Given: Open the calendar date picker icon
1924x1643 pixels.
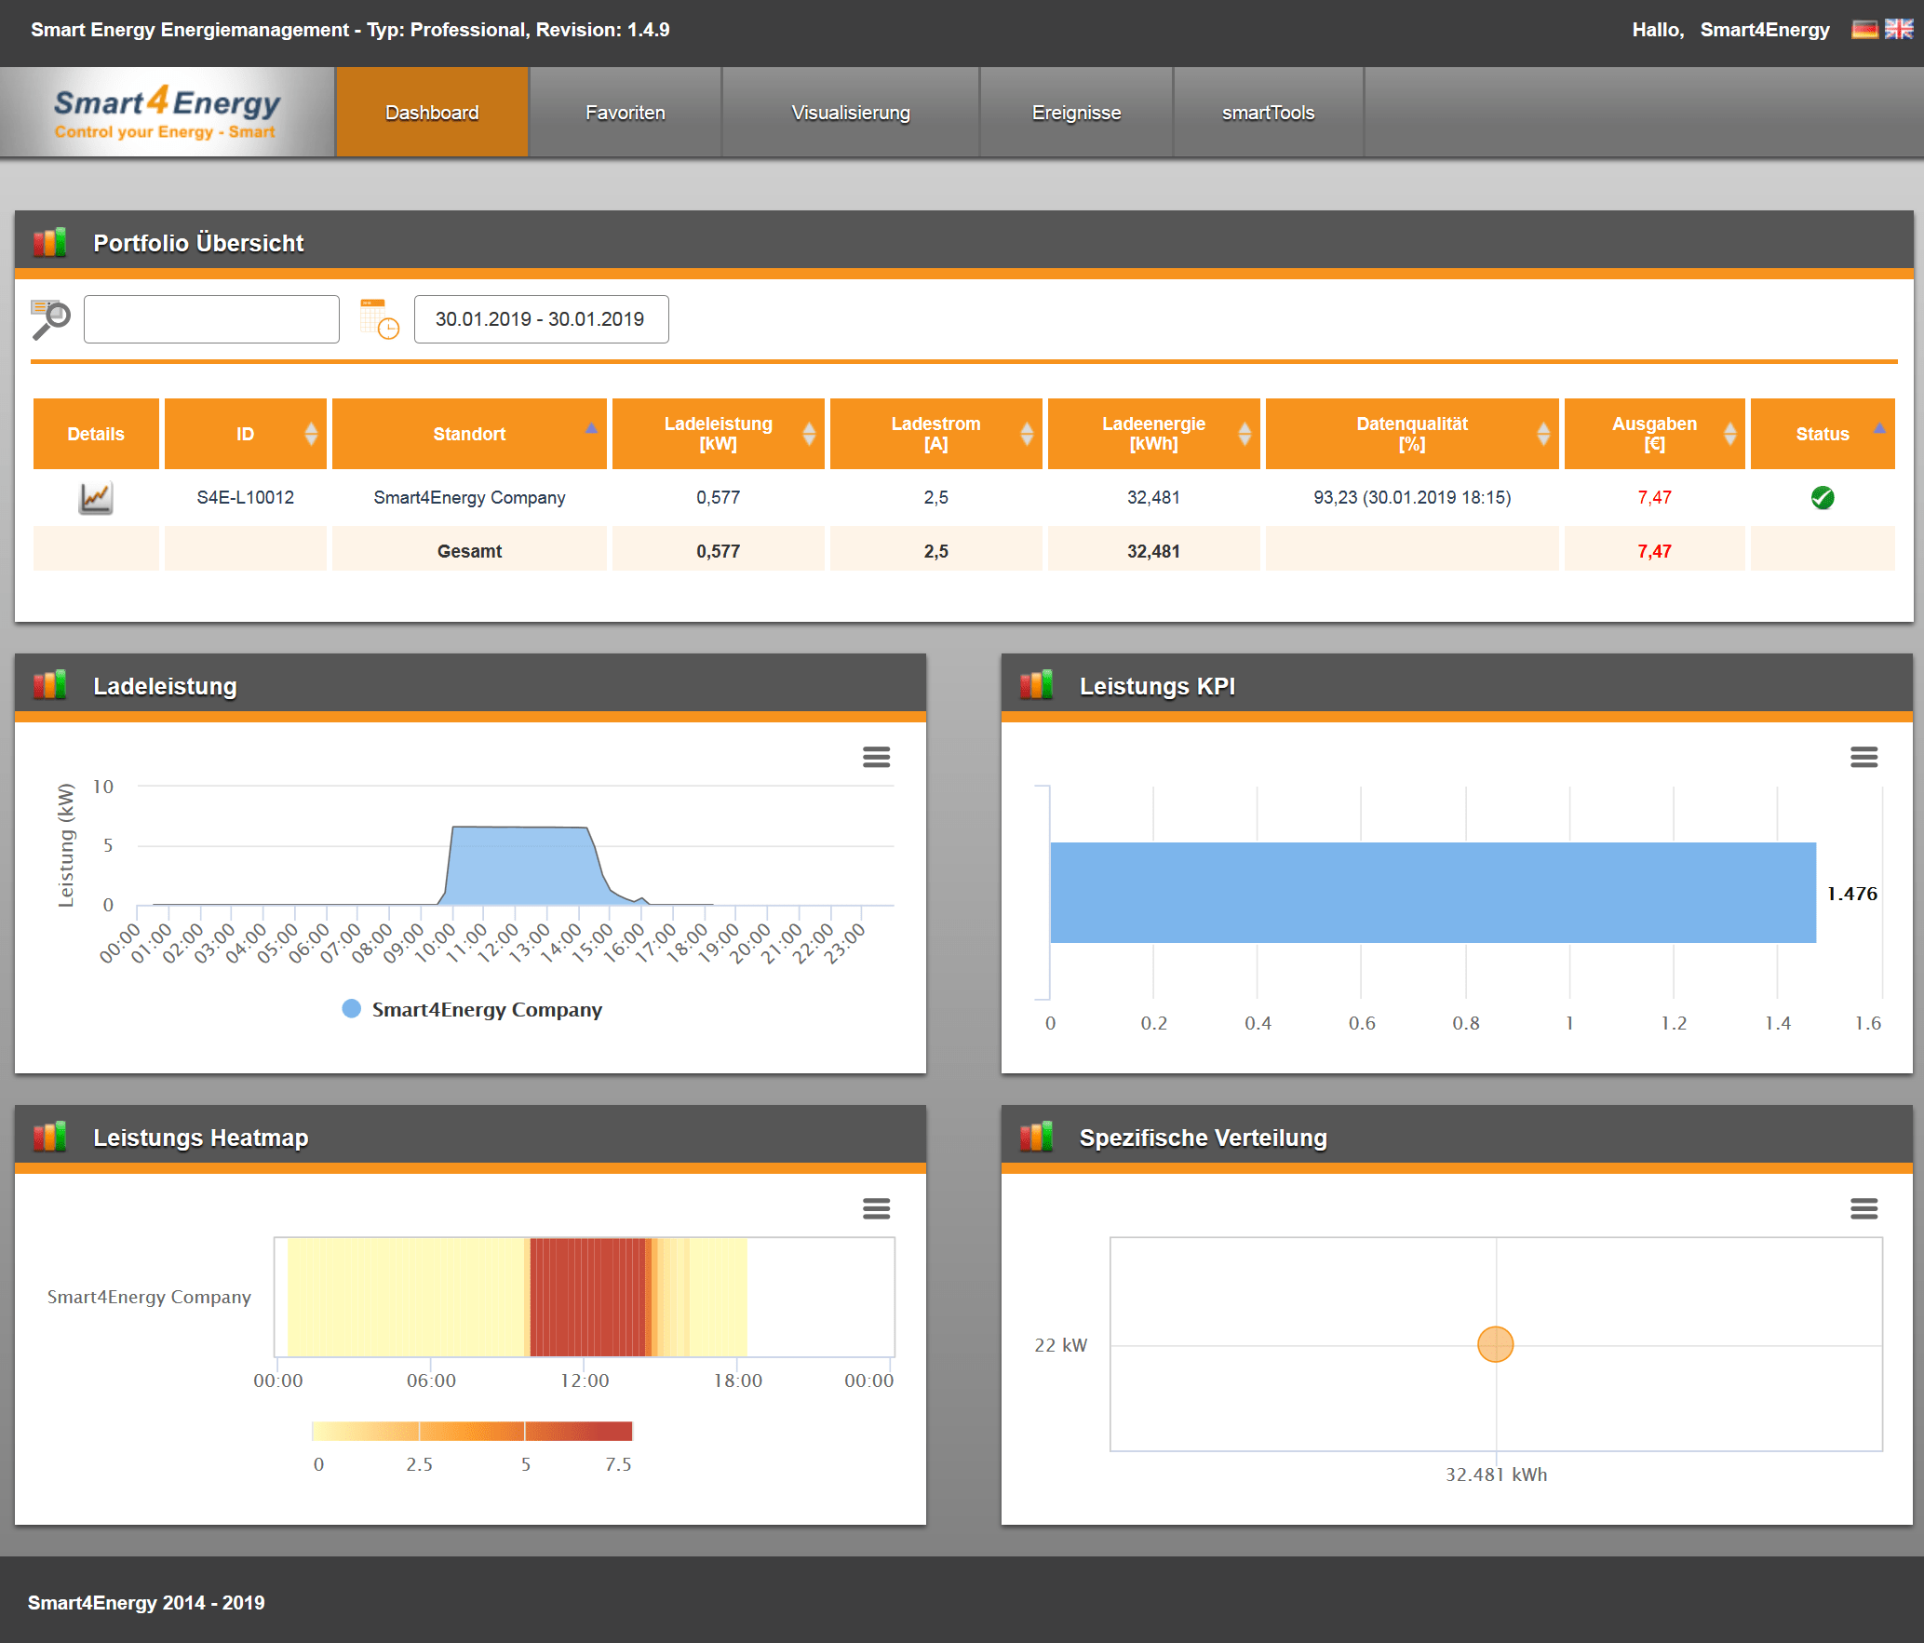Looking at the screenshot, I should [x=380, y=319].
